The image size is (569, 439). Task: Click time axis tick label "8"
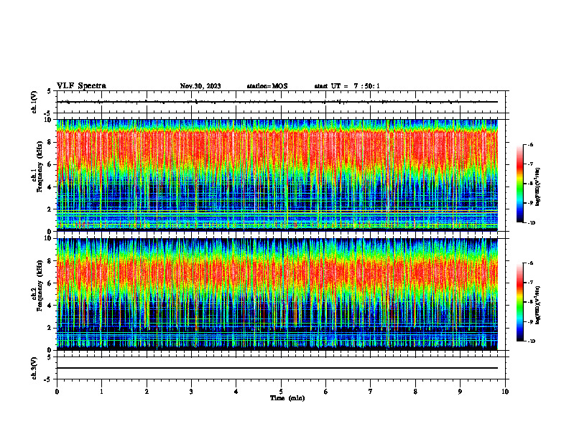point(415,392)
